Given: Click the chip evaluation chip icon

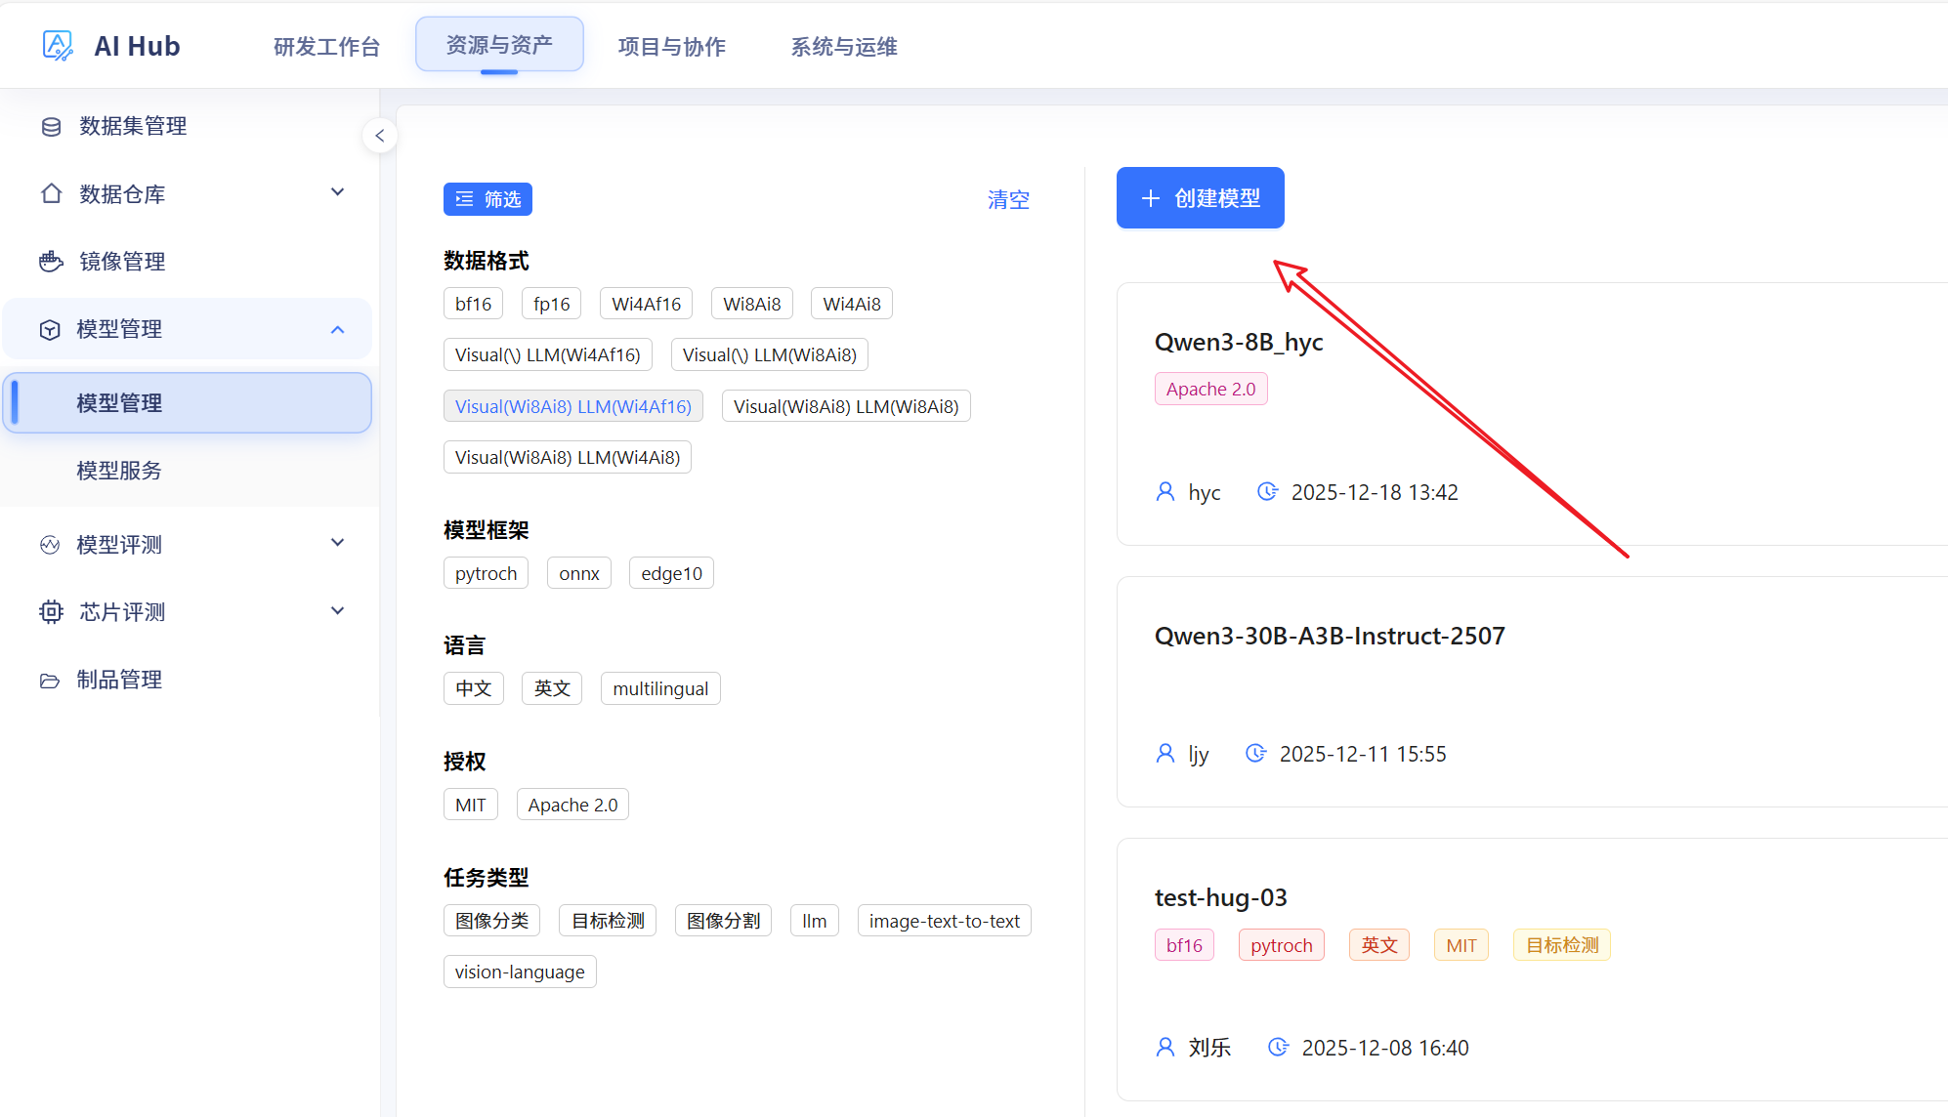Looking at the screenshot, I should click(51, 612).
